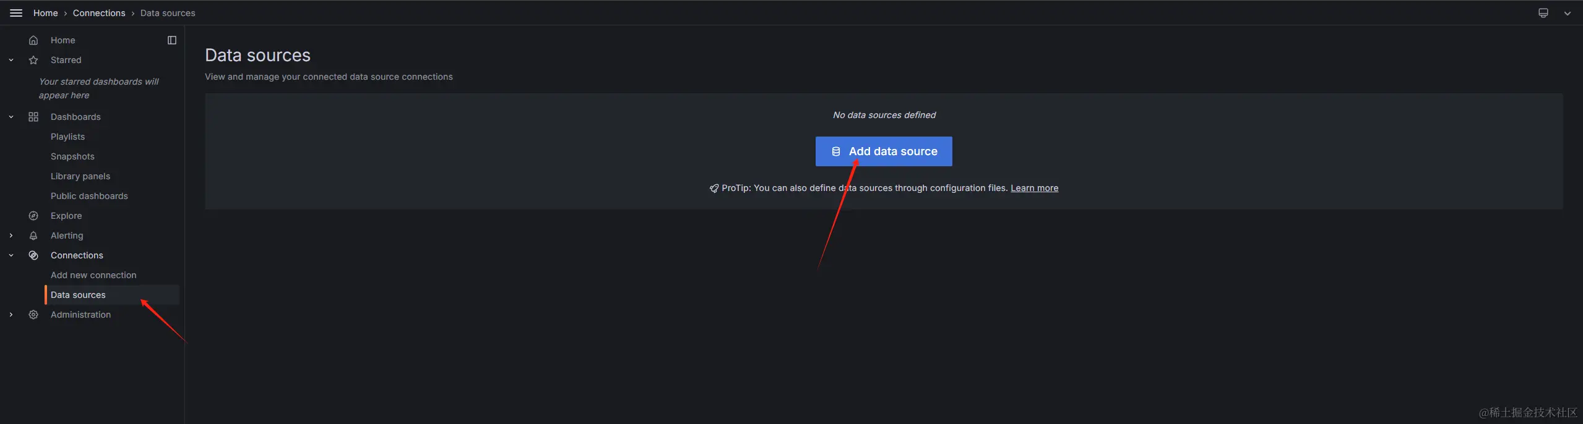1583x424 pixels.
Task: Click the 'No data sources defined' text
Action: (x=884, y=115)
